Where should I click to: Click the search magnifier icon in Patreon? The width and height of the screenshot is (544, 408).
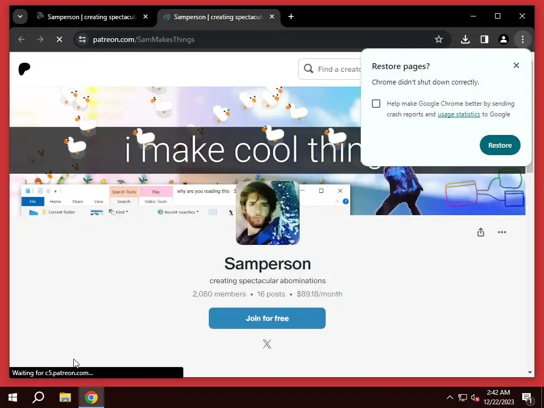coord(309,69)
